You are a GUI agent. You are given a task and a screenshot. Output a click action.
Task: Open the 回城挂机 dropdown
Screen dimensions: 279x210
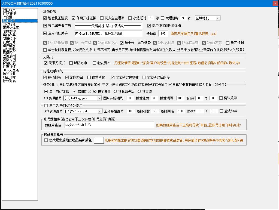(x=218, y=18)
